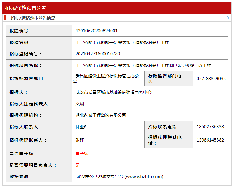The width and height of the screenshot is (235, 186).
Task: Click the 招标项目名称 label
Action: [26, 65]
